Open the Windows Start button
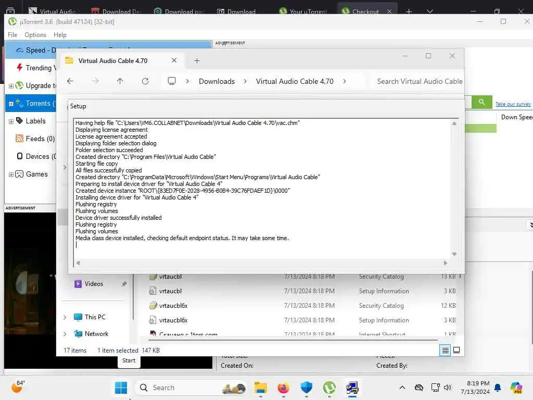This screenshot has width=533, height=400. pyautogui.click(x=121, y=387)
